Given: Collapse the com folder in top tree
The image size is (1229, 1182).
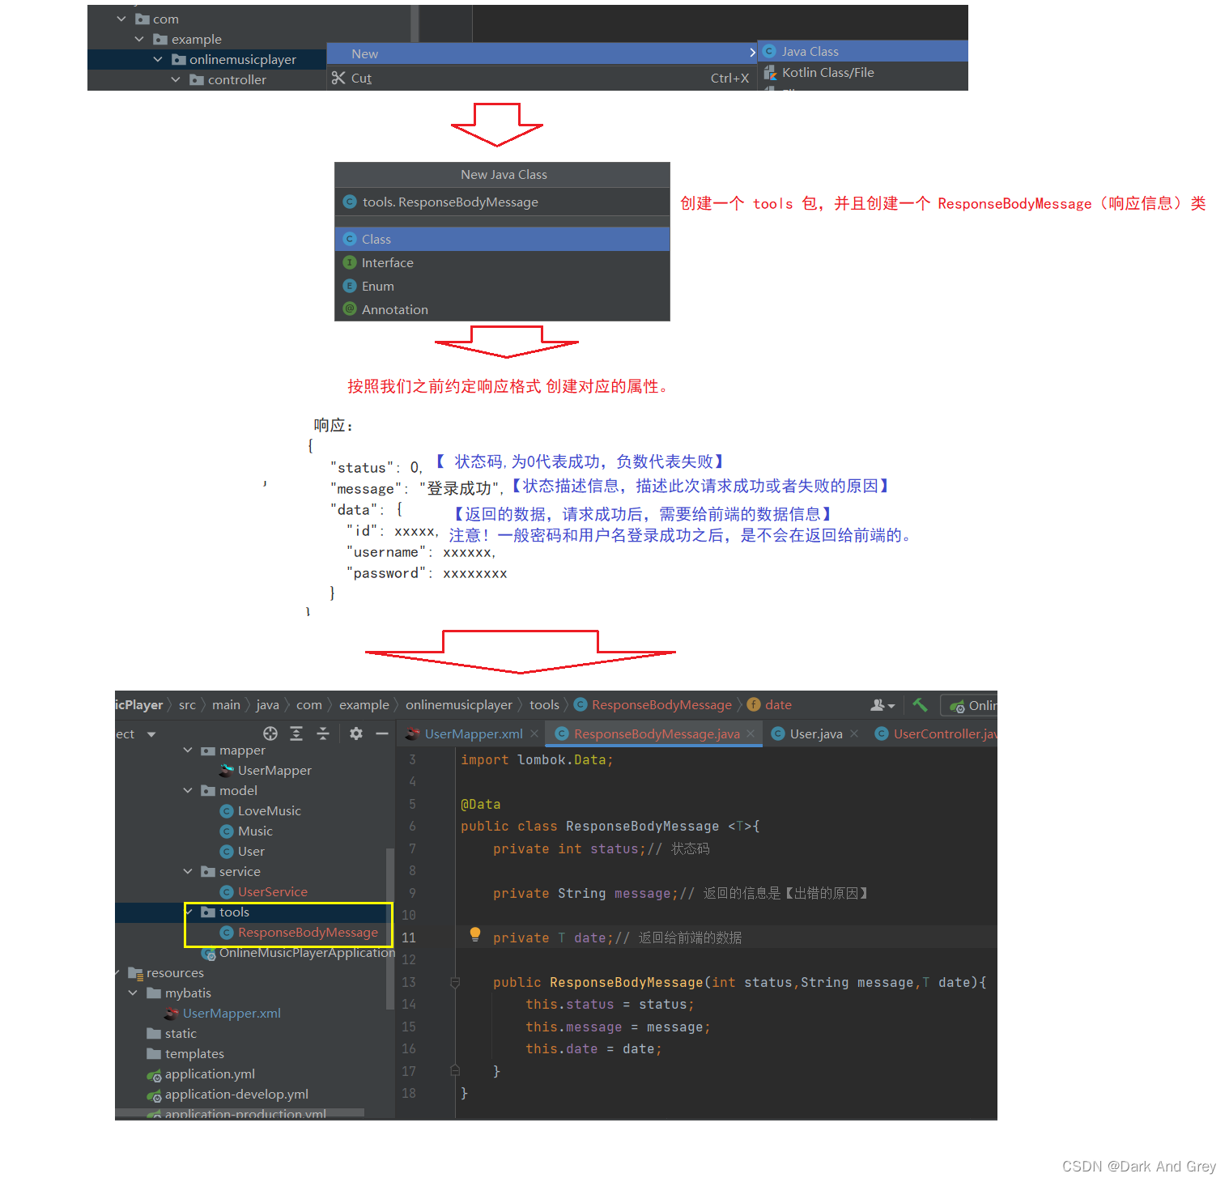Looking at the screenshot, I should [x=121, y=19].
